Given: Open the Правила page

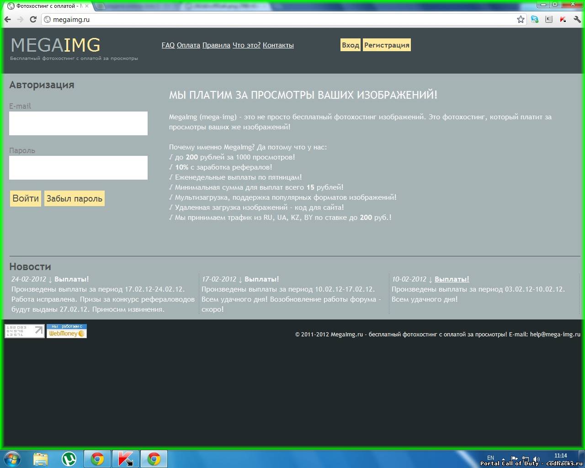Looking at the screenshot, I should [216, 45].
